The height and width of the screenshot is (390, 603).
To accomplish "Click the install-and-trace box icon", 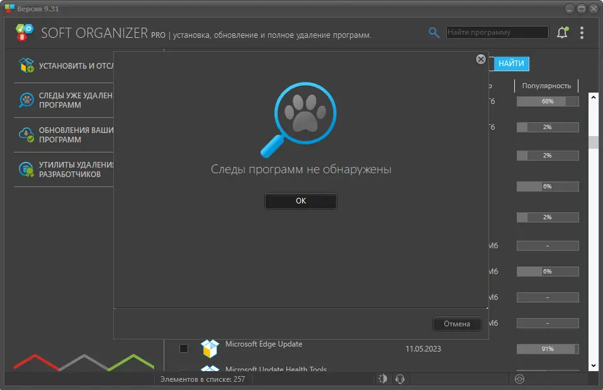I will [26, 66].
